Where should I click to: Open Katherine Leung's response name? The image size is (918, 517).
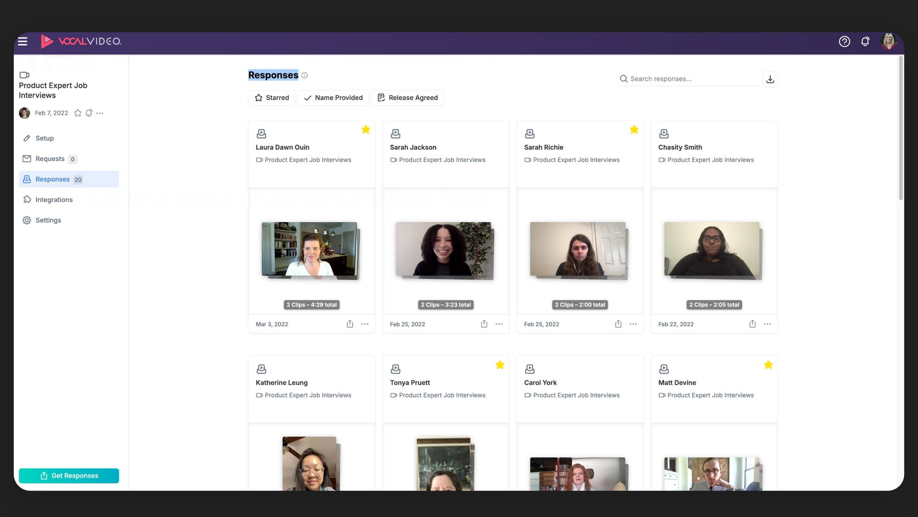281,382
